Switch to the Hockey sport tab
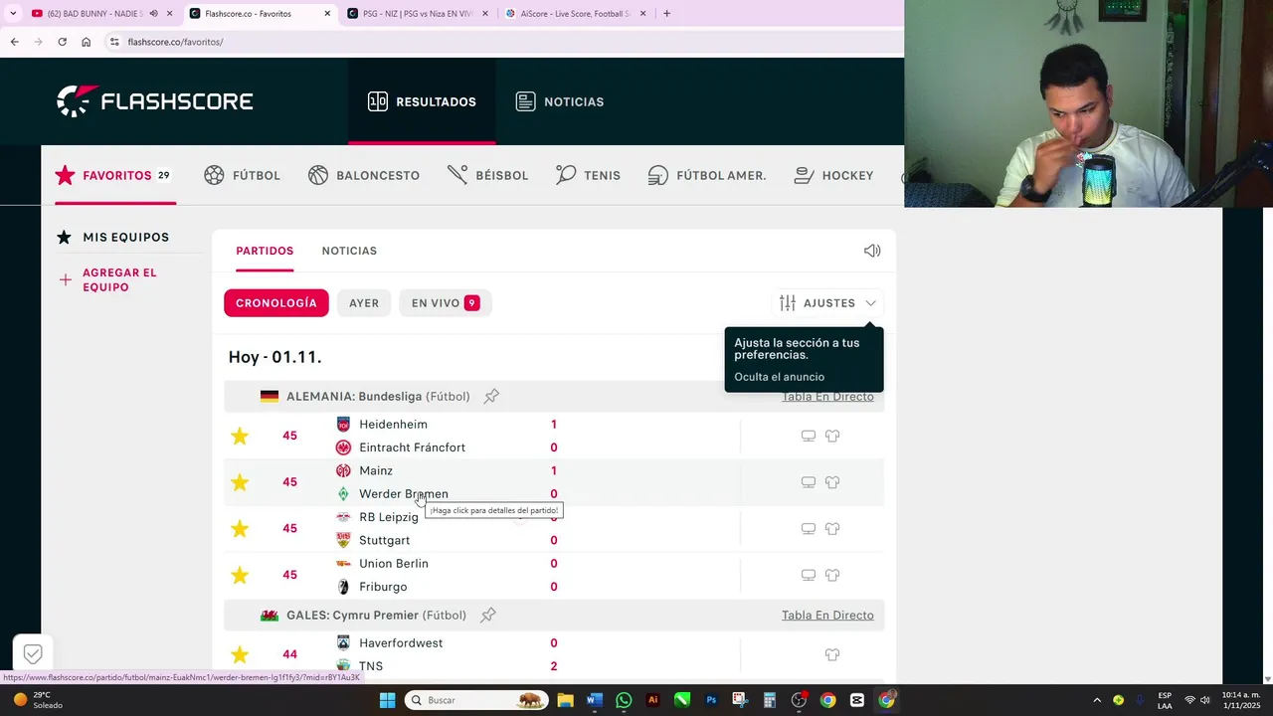 coord(833,175)
